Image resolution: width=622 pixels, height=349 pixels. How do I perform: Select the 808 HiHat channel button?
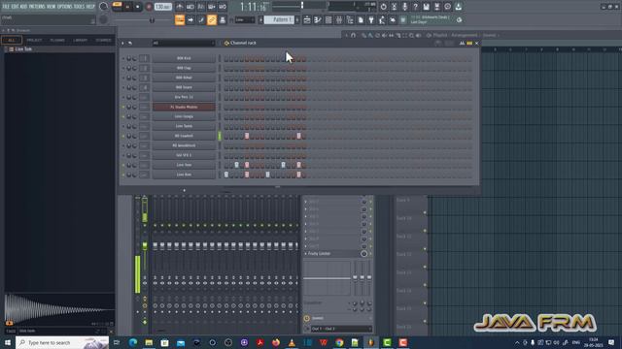point(184,78)
